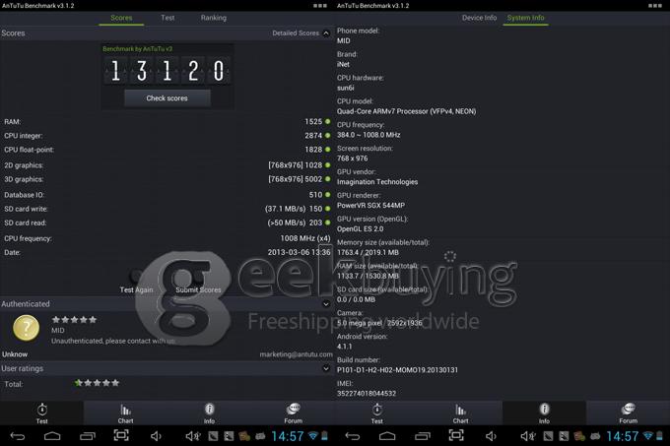Open recent apps button in left screen
The width and height of the screenshot is (670, 446).
coord(88,436)
